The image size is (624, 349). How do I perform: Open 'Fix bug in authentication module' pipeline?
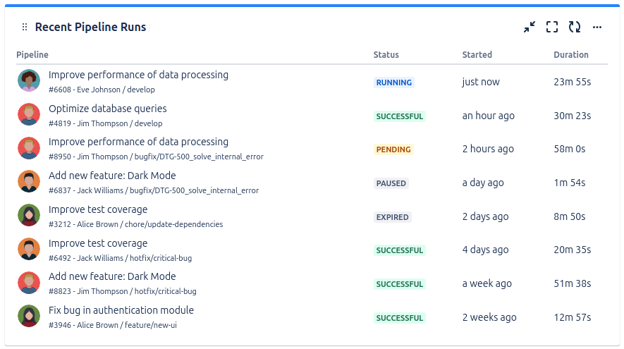point(121,310)
